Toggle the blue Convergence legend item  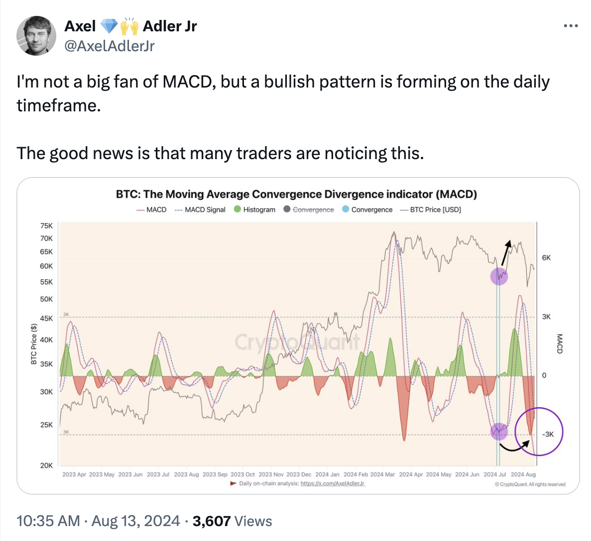tap(367, 210)
